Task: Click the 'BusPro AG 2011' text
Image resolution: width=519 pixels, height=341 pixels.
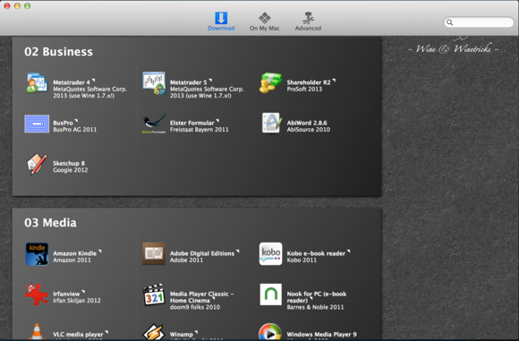Action: point(75,130)
